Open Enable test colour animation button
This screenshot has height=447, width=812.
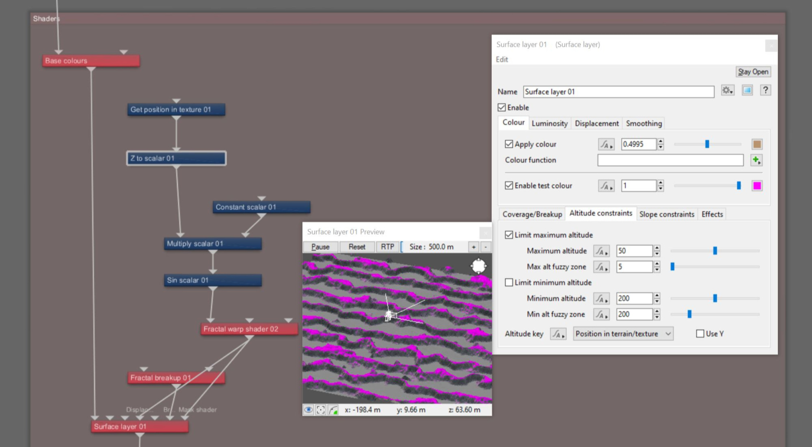click(606, 186)
